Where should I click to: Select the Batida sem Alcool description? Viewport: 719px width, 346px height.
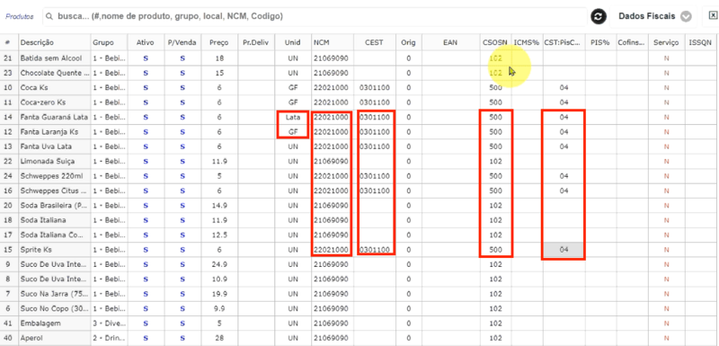pyautogui.click(x=51, y=58)
